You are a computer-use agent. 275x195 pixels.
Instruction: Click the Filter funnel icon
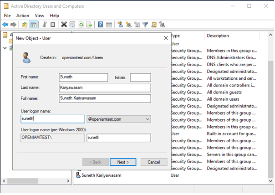tap(146, 25)
